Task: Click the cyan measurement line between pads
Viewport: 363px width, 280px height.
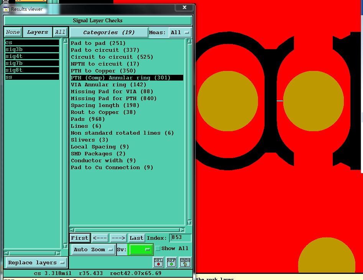Action: tap(280, 101)
